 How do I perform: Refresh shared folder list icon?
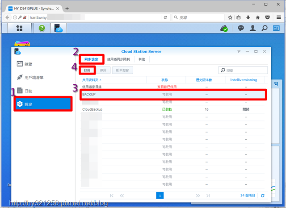click(x=263, y=196)
